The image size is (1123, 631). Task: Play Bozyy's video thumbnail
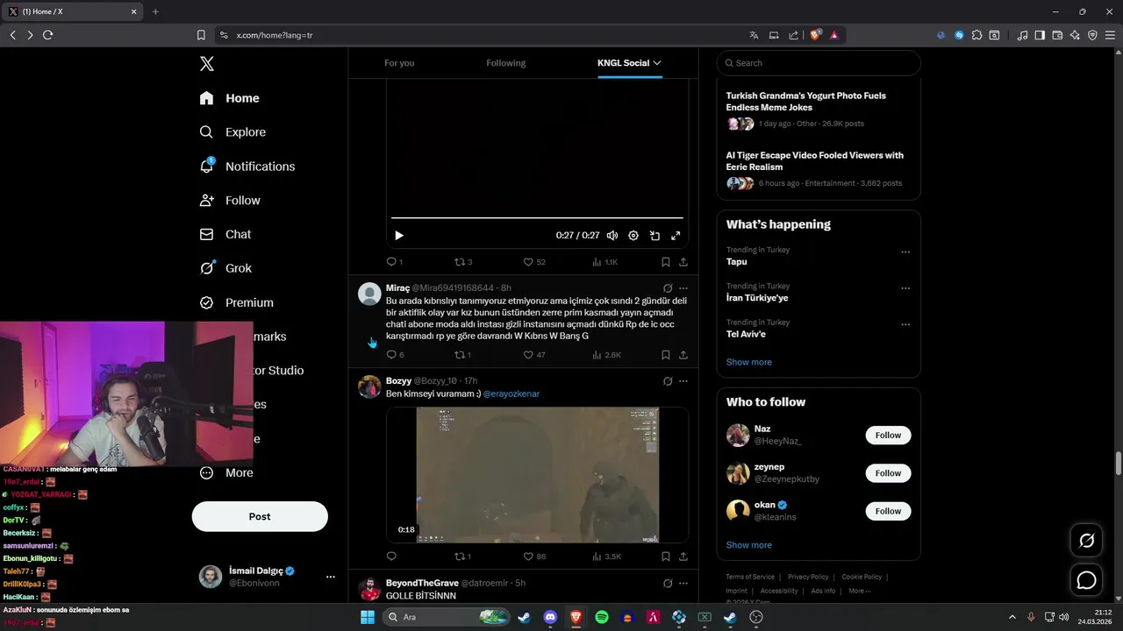click(537, 474)
